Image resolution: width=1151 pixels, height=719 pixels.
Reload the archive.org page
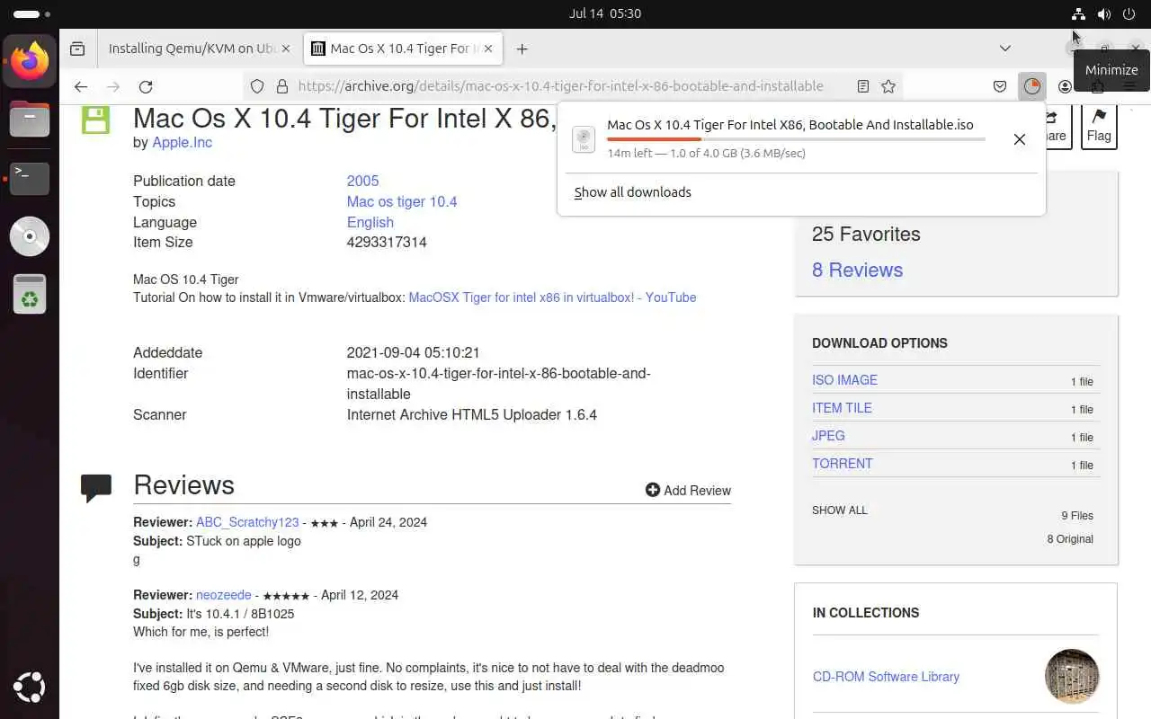[x=146, y=86]
